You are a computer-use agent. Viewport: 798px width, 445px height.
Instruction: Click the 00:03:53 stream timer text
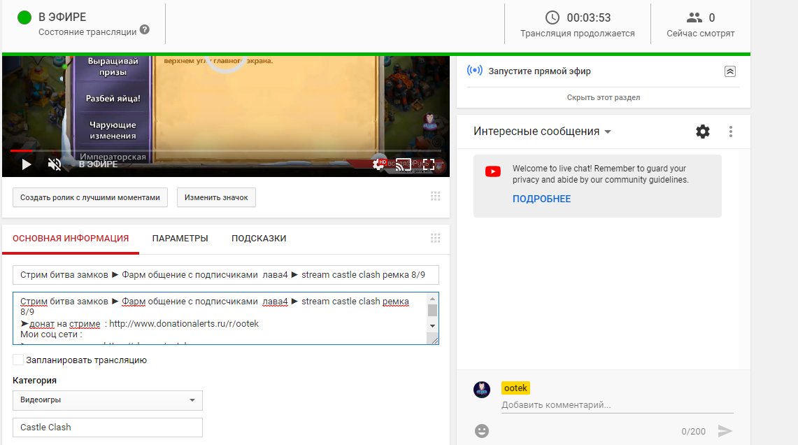click(x=589, y=17)
